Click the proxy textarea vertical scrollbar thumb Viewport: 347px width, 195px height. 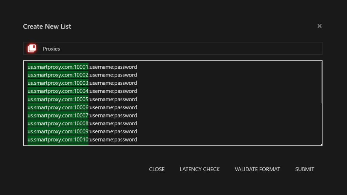click(x=322, y=82)
